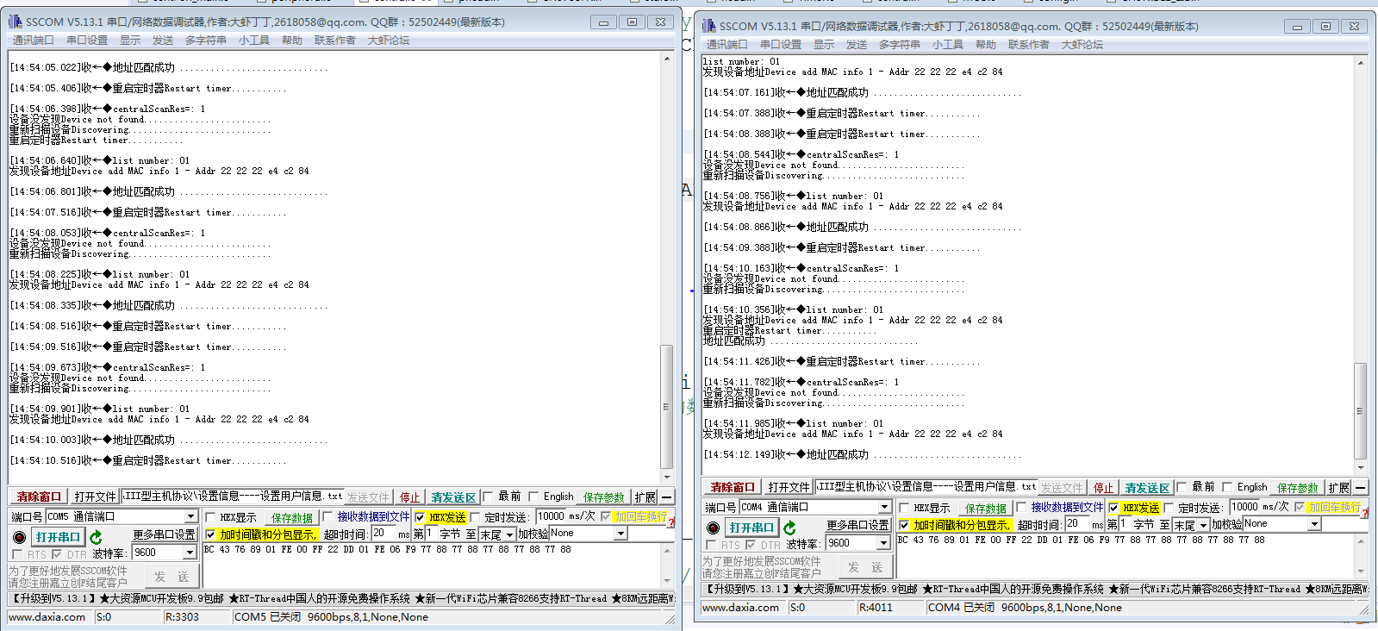The width and height of the screenshot is (1378, 631).
Task: Toggle RTS checkbox in COM5 window
Action: (17, 554)
